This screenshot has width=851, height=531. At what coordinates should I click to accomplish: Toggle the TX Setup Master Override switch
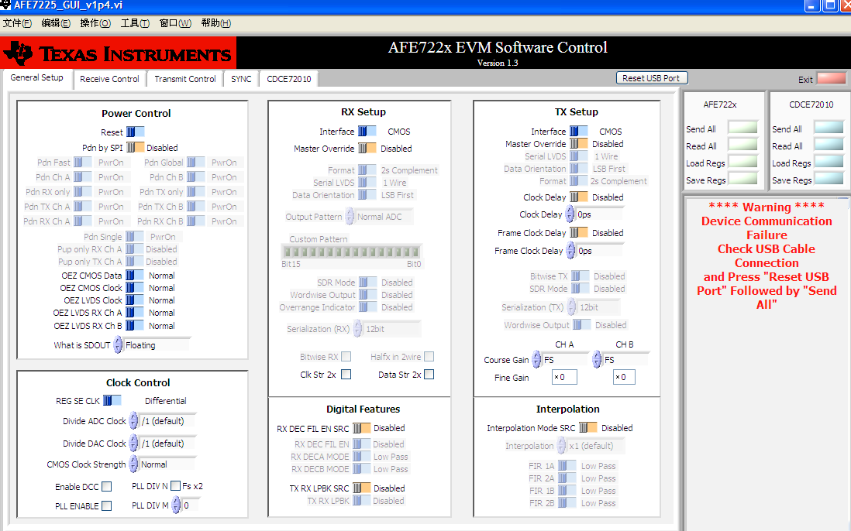coord(578,144)
